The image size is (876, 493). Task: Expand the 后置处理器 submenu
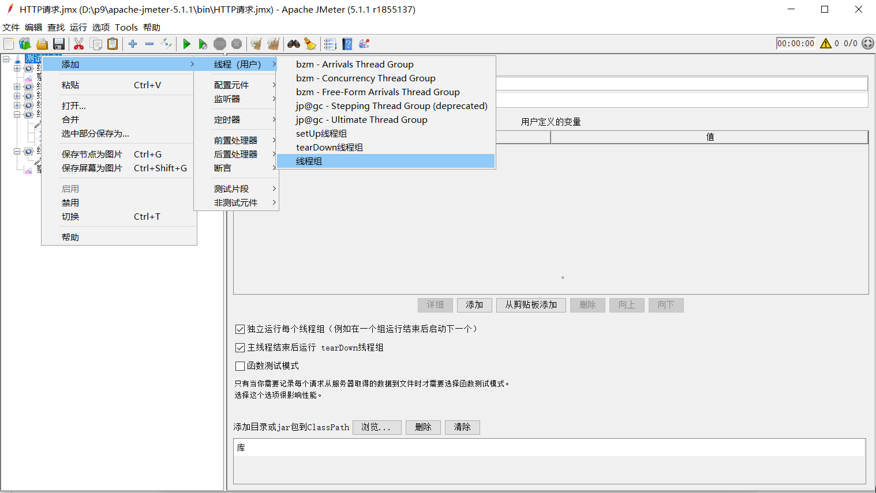[x=236, y=154]
